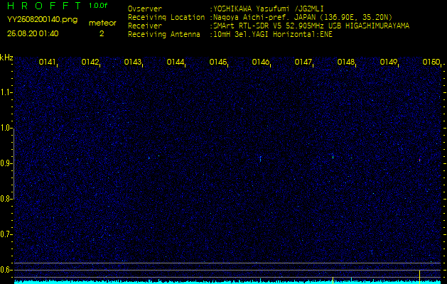Click the 'Receiver' field label

point(145,26)
